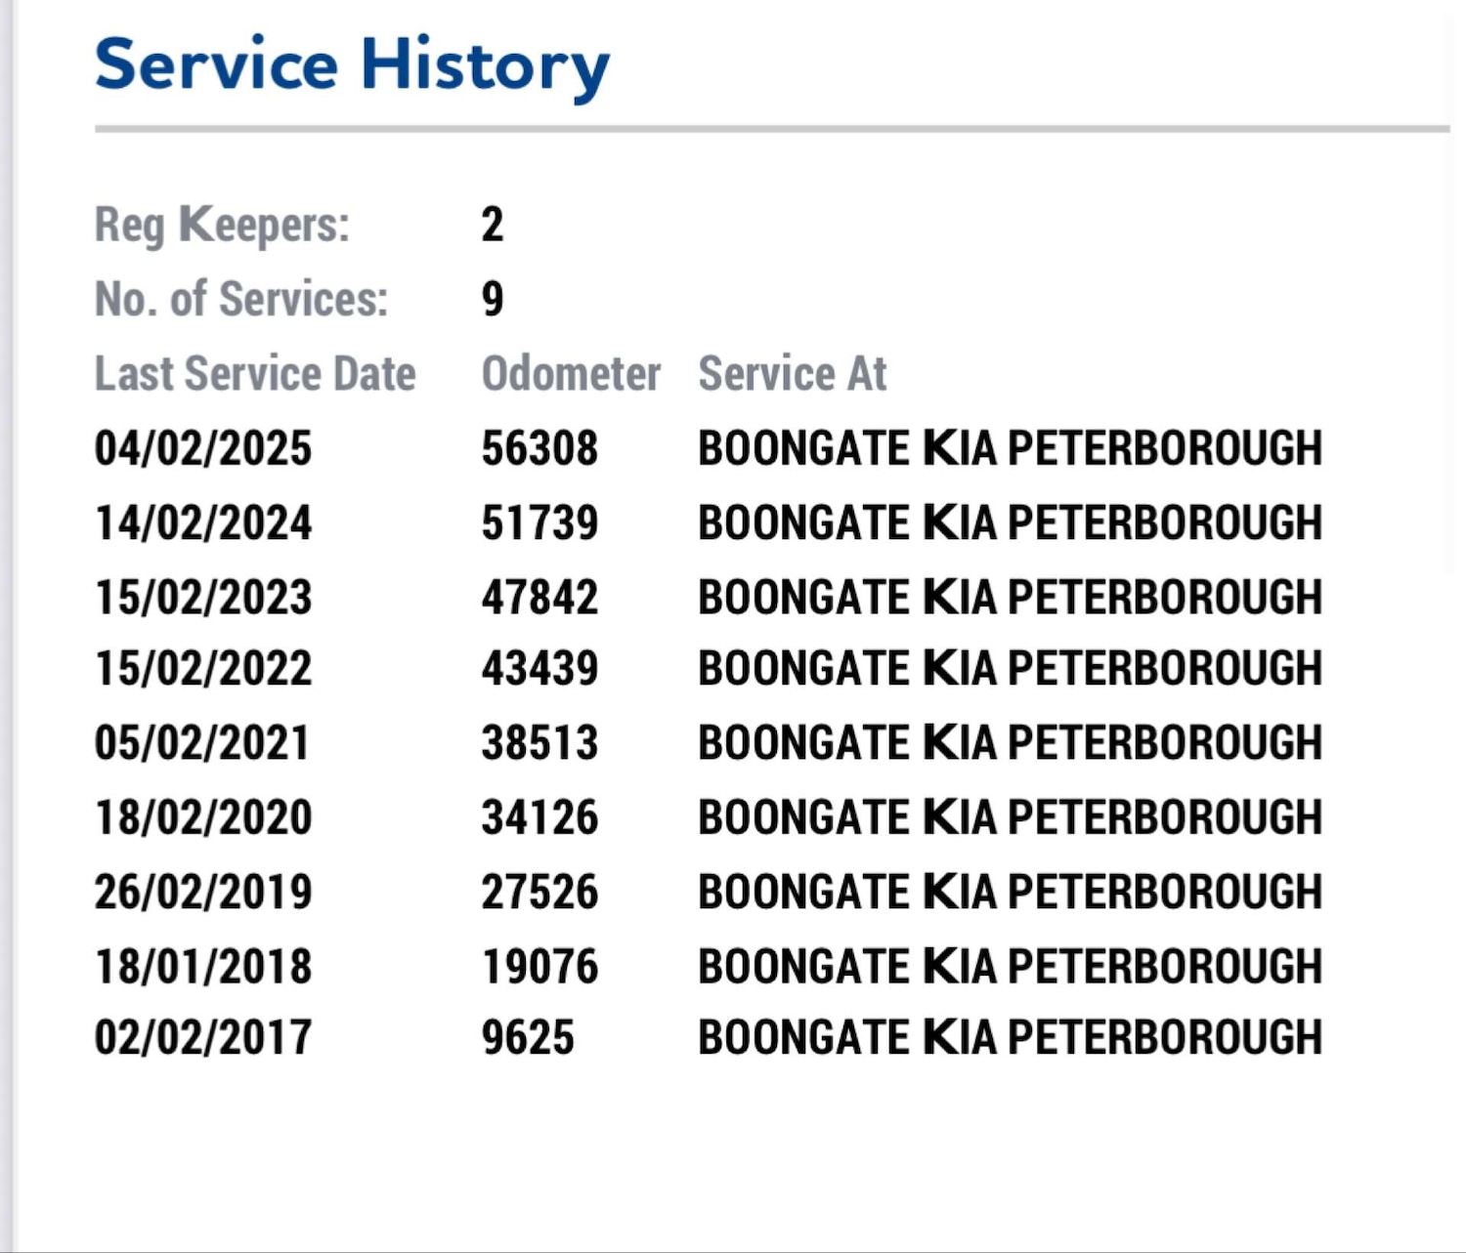This screenshot has width=1466, height=1253.
Task: Select the 14/02/2024 service date
Action: click(x=203, y=523)
